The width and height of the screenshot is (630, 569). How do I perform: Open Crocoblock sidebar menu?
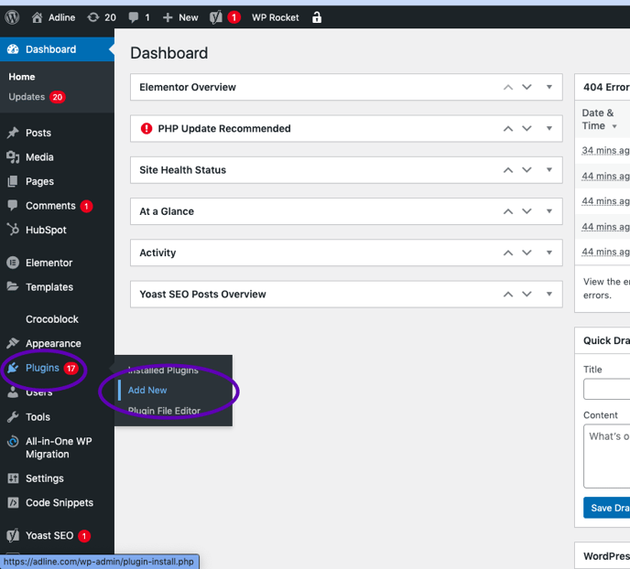(52, 319)
